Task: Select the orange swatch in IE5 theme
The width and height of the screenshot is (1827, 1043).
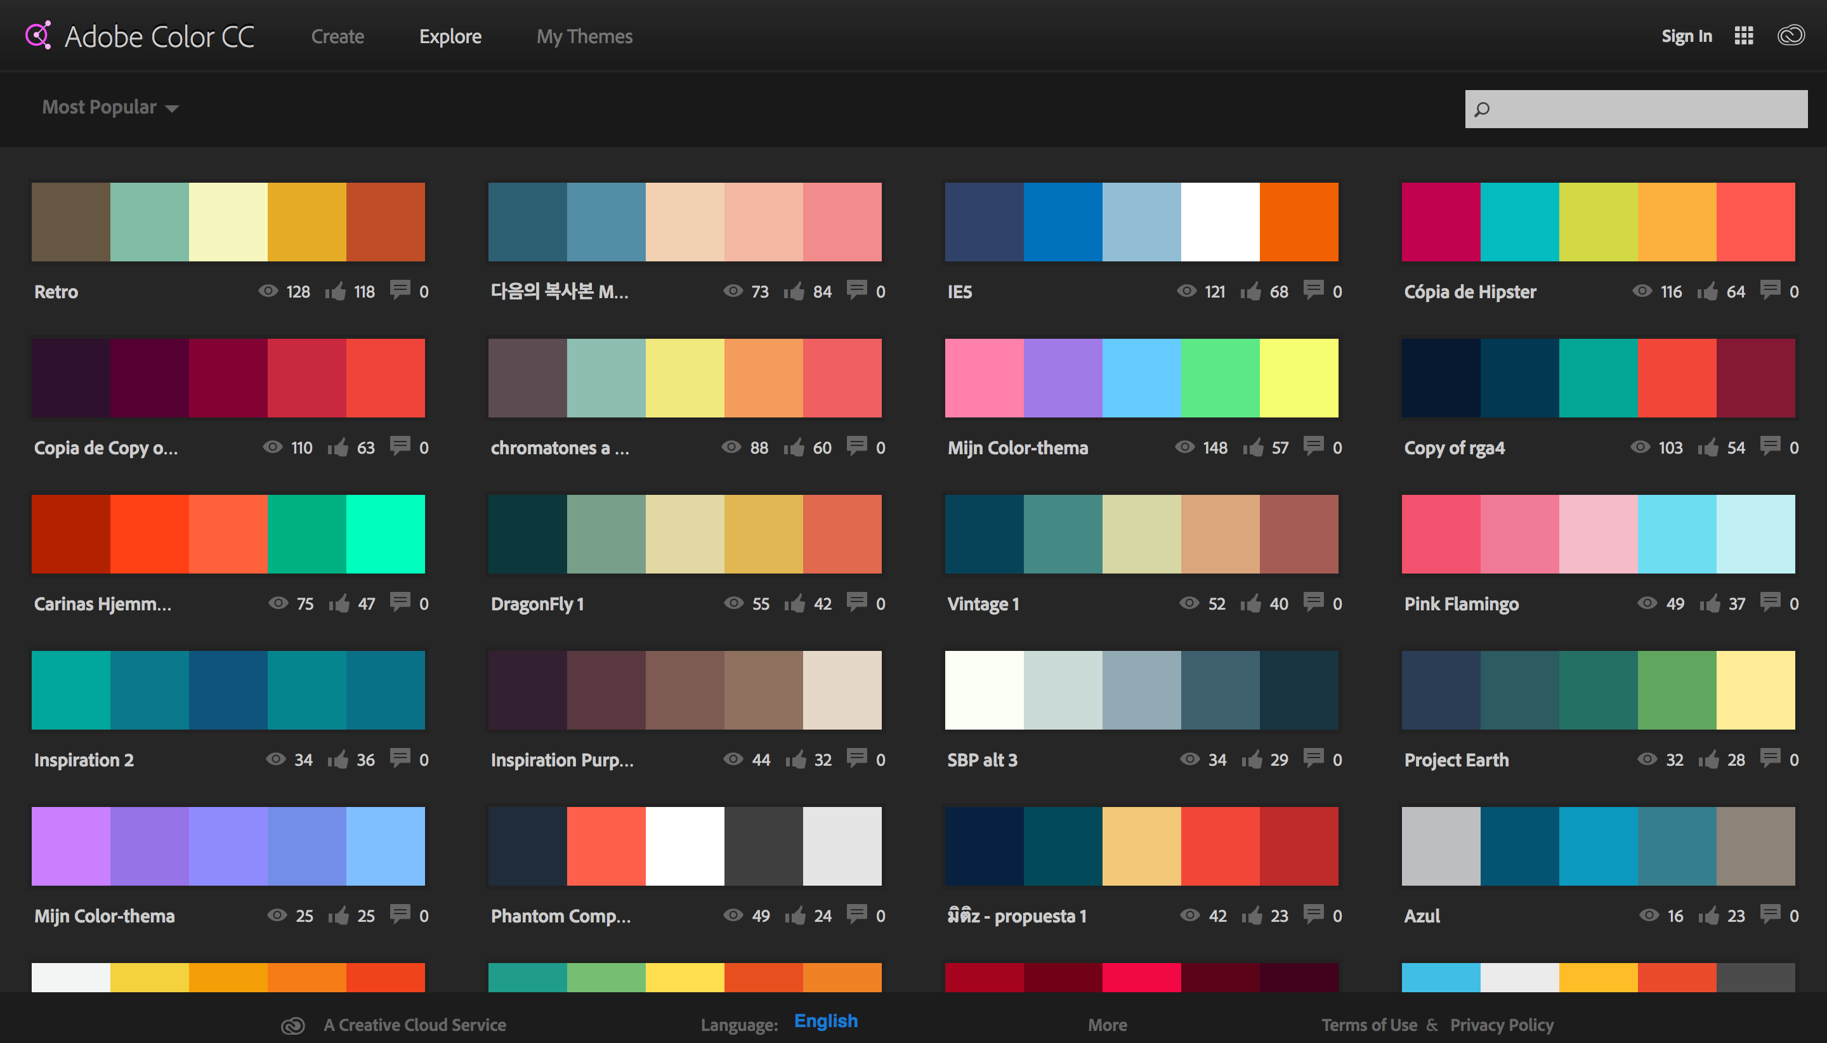Action: pyautogui.click(x=1299, y=222)
